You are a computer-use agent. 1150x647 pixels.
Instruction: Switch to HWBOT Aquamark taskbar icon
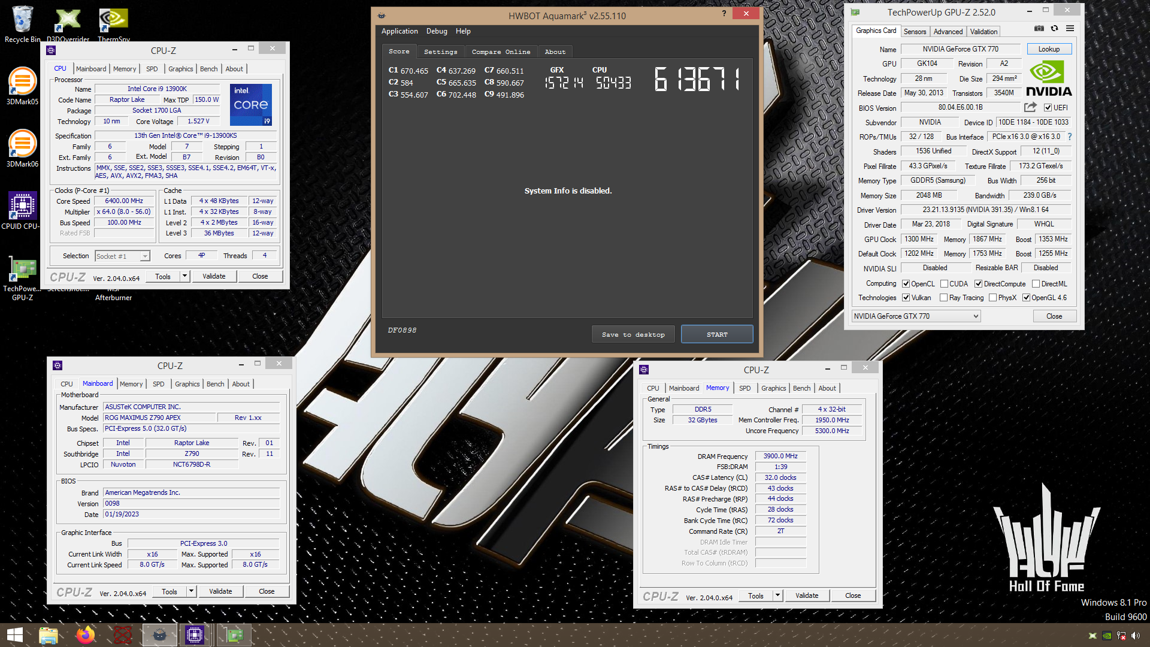(160, 635)
